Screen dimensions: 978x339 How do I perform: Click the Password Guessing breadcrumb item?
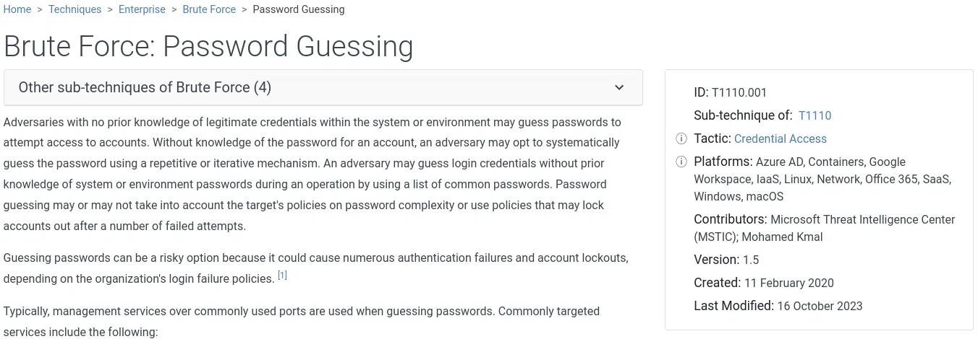(x=298, y=9)
